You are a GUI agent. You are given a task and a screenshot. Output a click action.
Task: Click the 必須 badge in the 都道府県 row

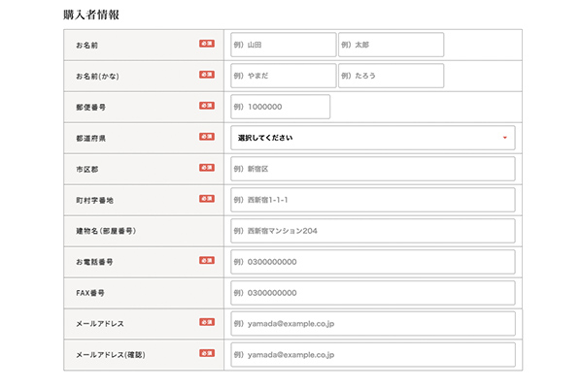[x=207, y=137]
